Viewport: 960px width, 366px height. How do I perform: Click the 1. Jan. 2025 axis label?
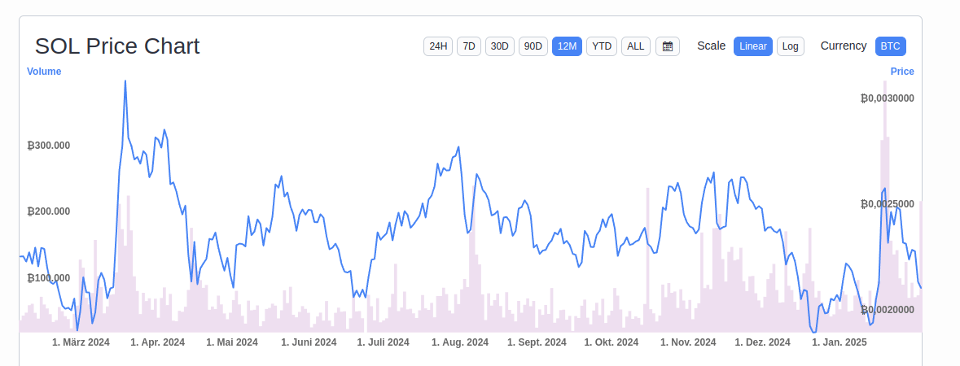839,342
